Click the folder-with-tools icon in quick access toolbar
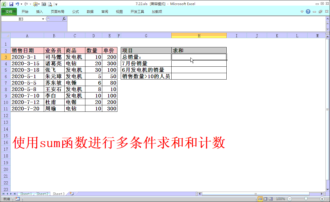Image resolution: width=330 pixels, height=202 pixels. click(x=35, y=4)
